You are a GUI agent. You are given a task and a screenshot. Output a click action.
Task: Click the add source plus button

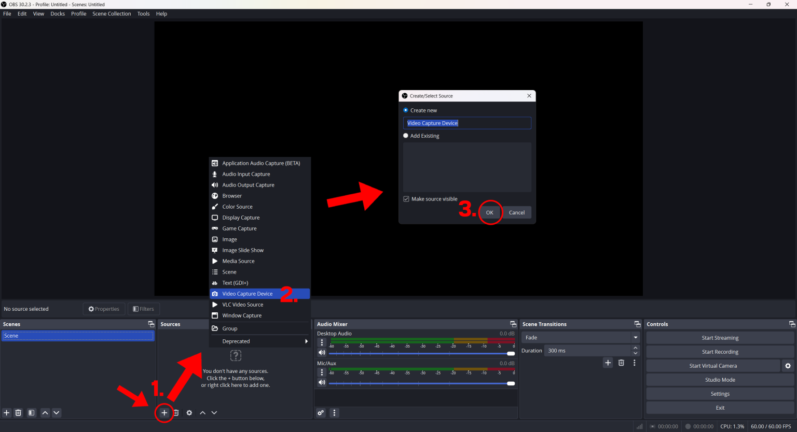pos(164,413)
